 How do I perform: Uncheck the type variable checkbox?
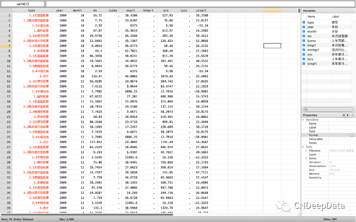click(x=304, y=22)
